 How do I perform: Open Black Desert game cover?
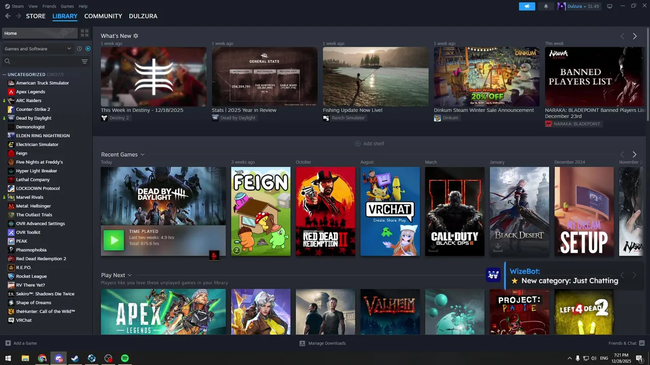[519, 211]
